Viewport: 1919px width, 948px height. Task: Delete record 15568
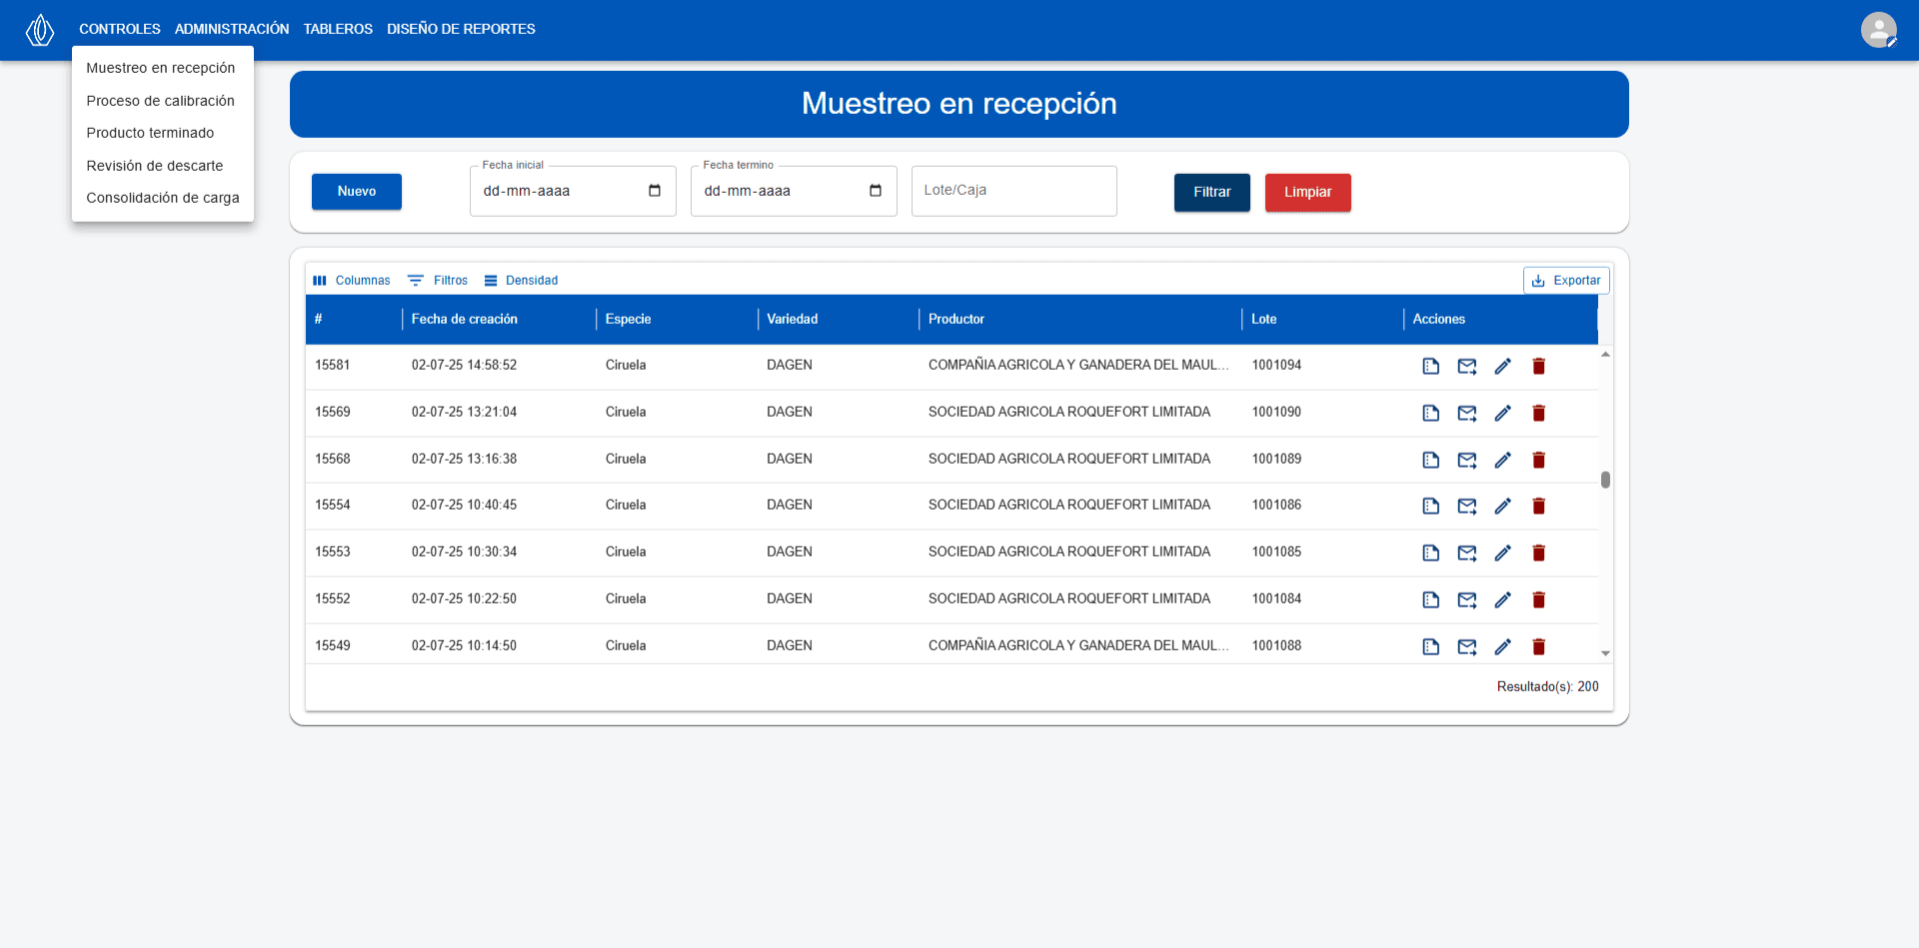1538,460
